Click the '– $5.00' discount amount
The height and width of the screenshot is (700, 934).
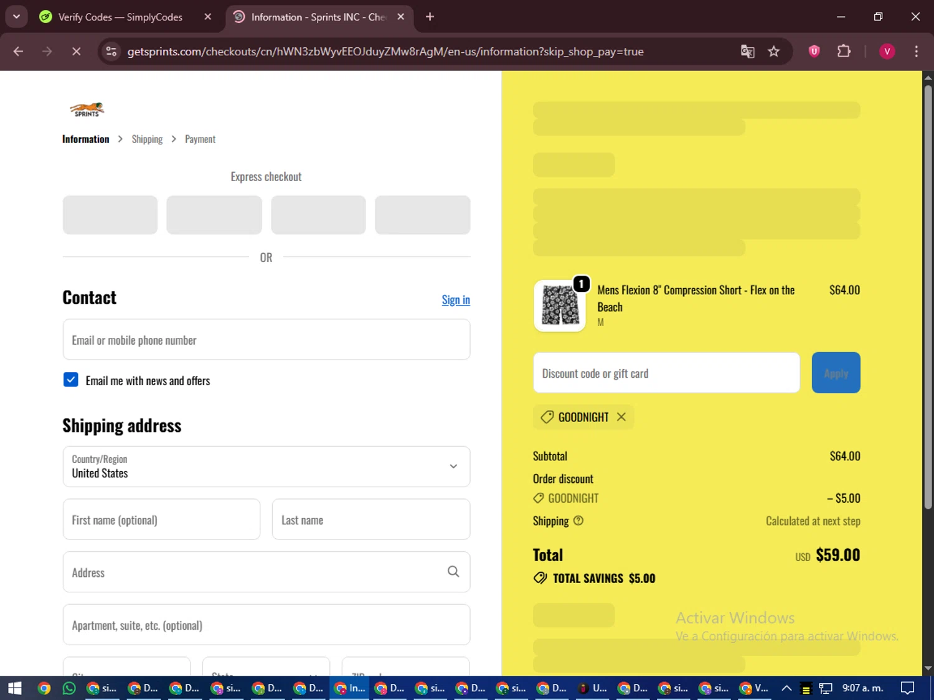(844, 498)
